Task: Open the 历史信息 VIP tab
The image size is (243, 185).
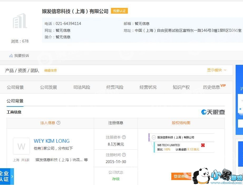Action: point(214,87)
